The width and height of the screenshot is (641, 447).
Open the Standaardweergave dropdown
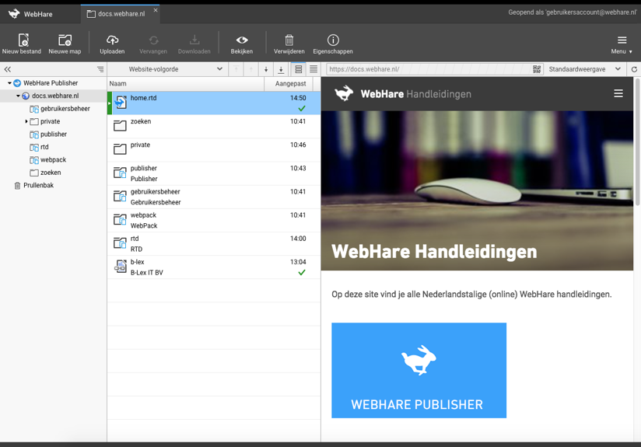(584, 69)
